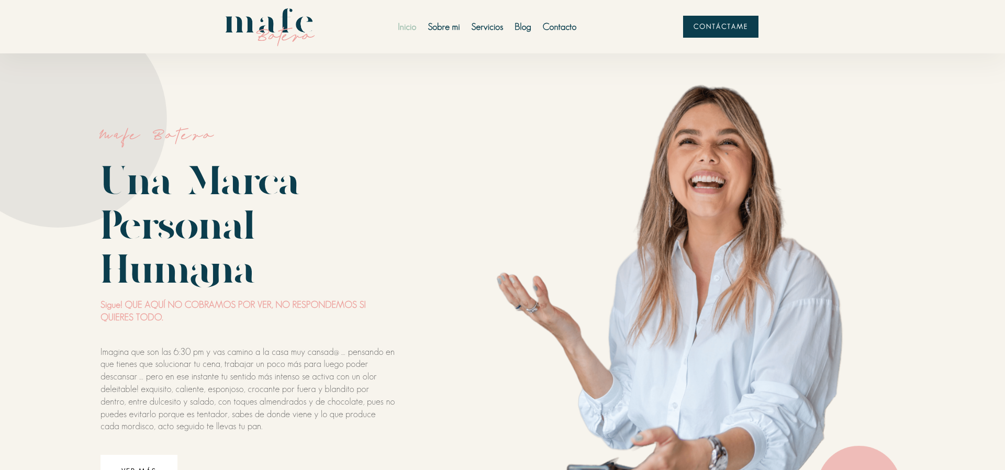The height and width of the screenshot is (470, 1005).
Task: Click the mafe Botero logo in header
Action: pos(270,27)
